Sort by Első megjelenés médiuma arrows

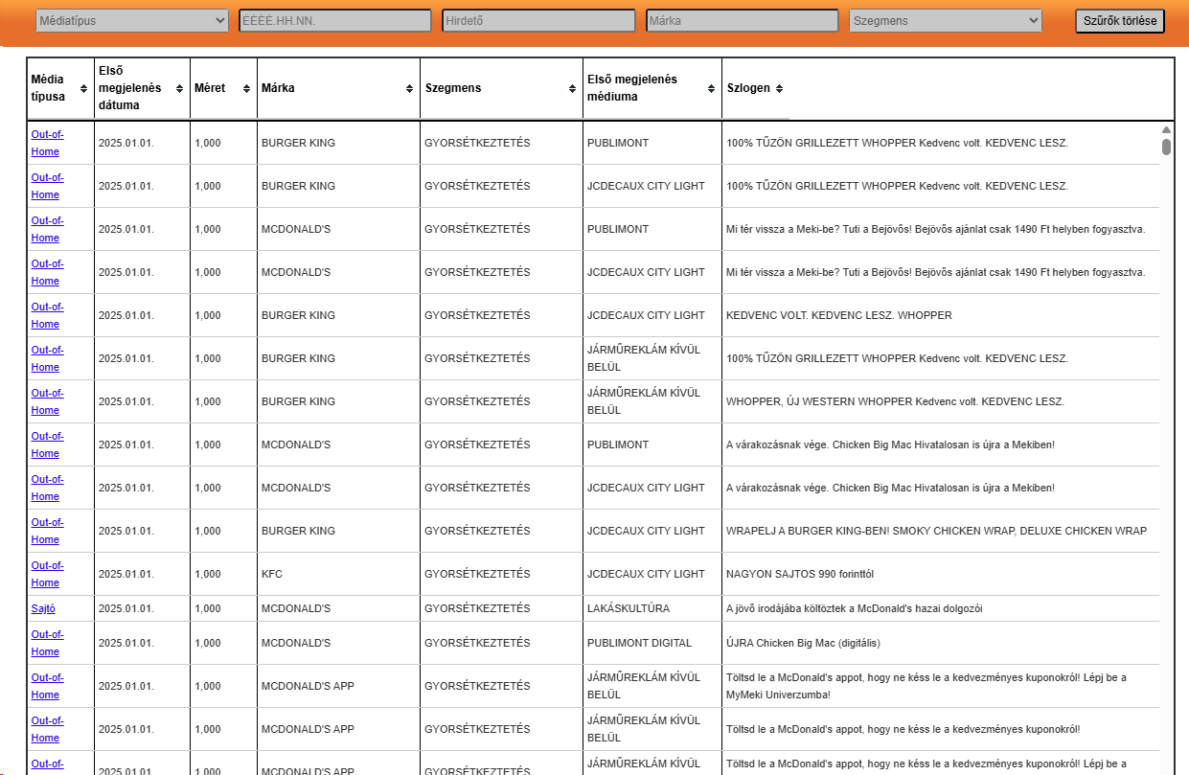point(711,88)
